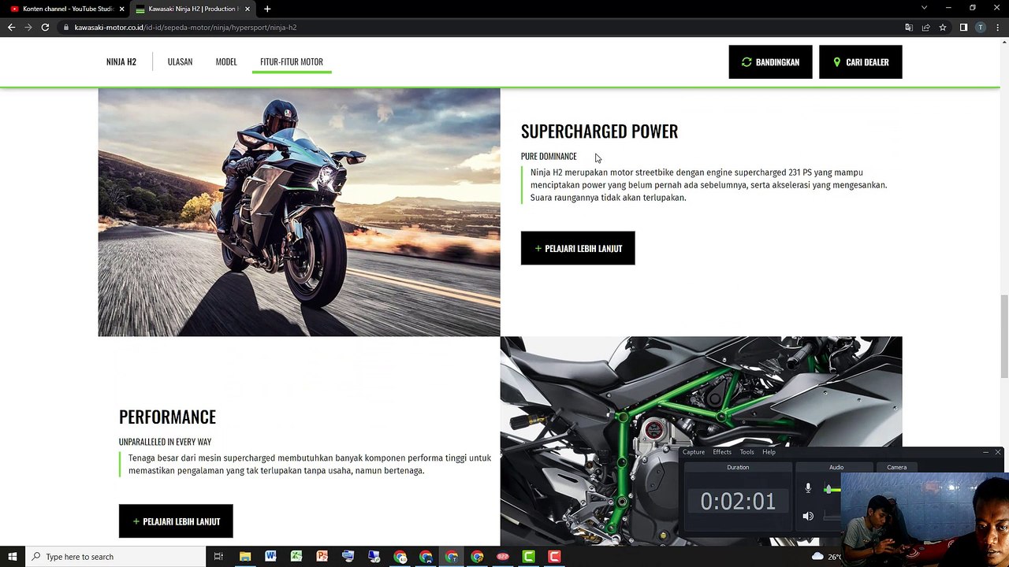Open the Chrome three-dot menu

[x=997, y=28]
